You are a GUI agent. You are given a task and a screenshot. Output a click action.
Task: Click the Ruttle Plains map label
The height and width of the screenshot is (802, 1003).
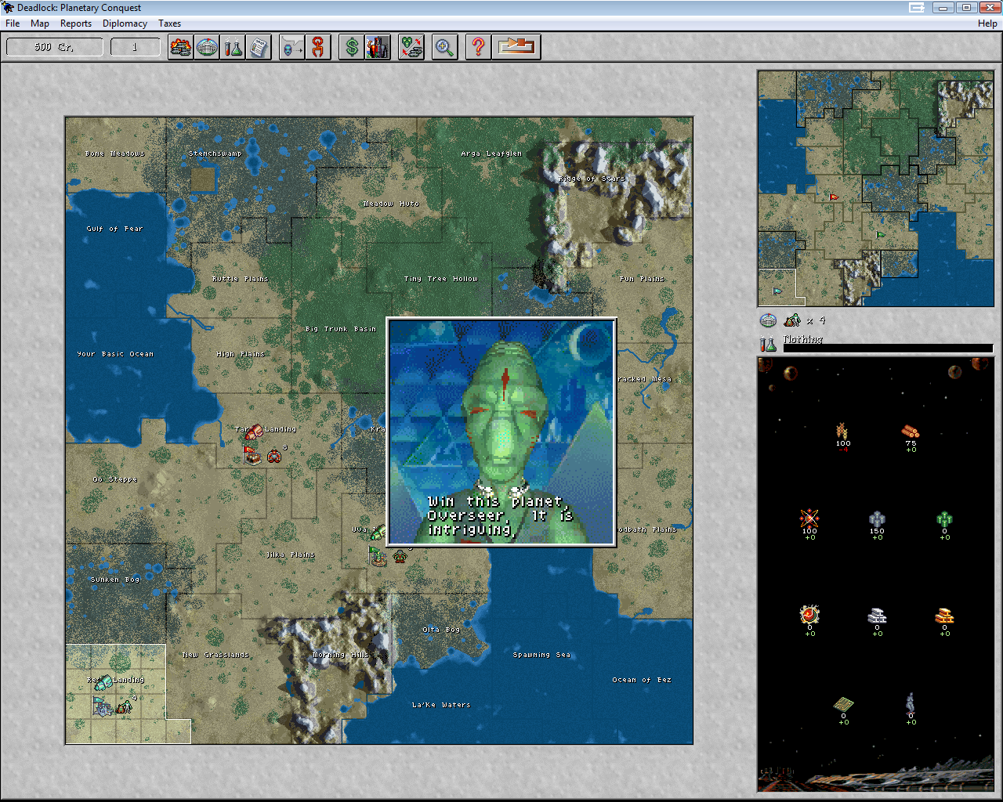coord(240,279)
